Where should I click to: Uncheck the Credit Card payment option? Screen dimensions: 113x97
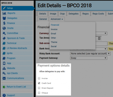coord(39,83)
